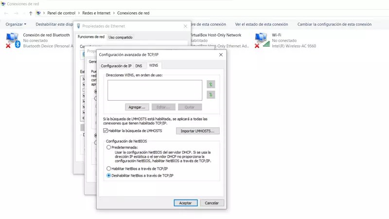Open the Organizar dropdown menu
The height and width of the screenshot is (219, 389).
click(x=16, y=24)
